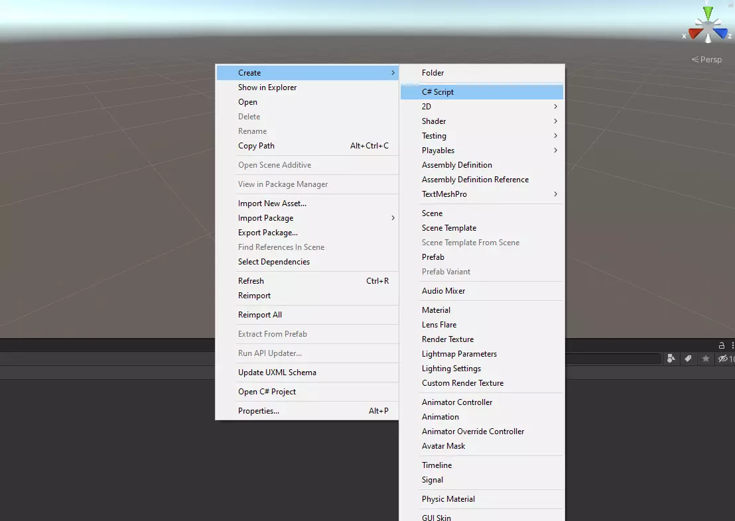This screenshot has width=735, height=521.
Task: Create a new Material
Action: [482, 310]
